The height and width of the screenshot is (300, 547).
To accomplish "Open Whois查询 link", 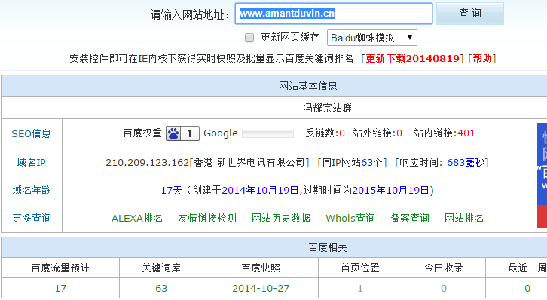I will 350,218.
